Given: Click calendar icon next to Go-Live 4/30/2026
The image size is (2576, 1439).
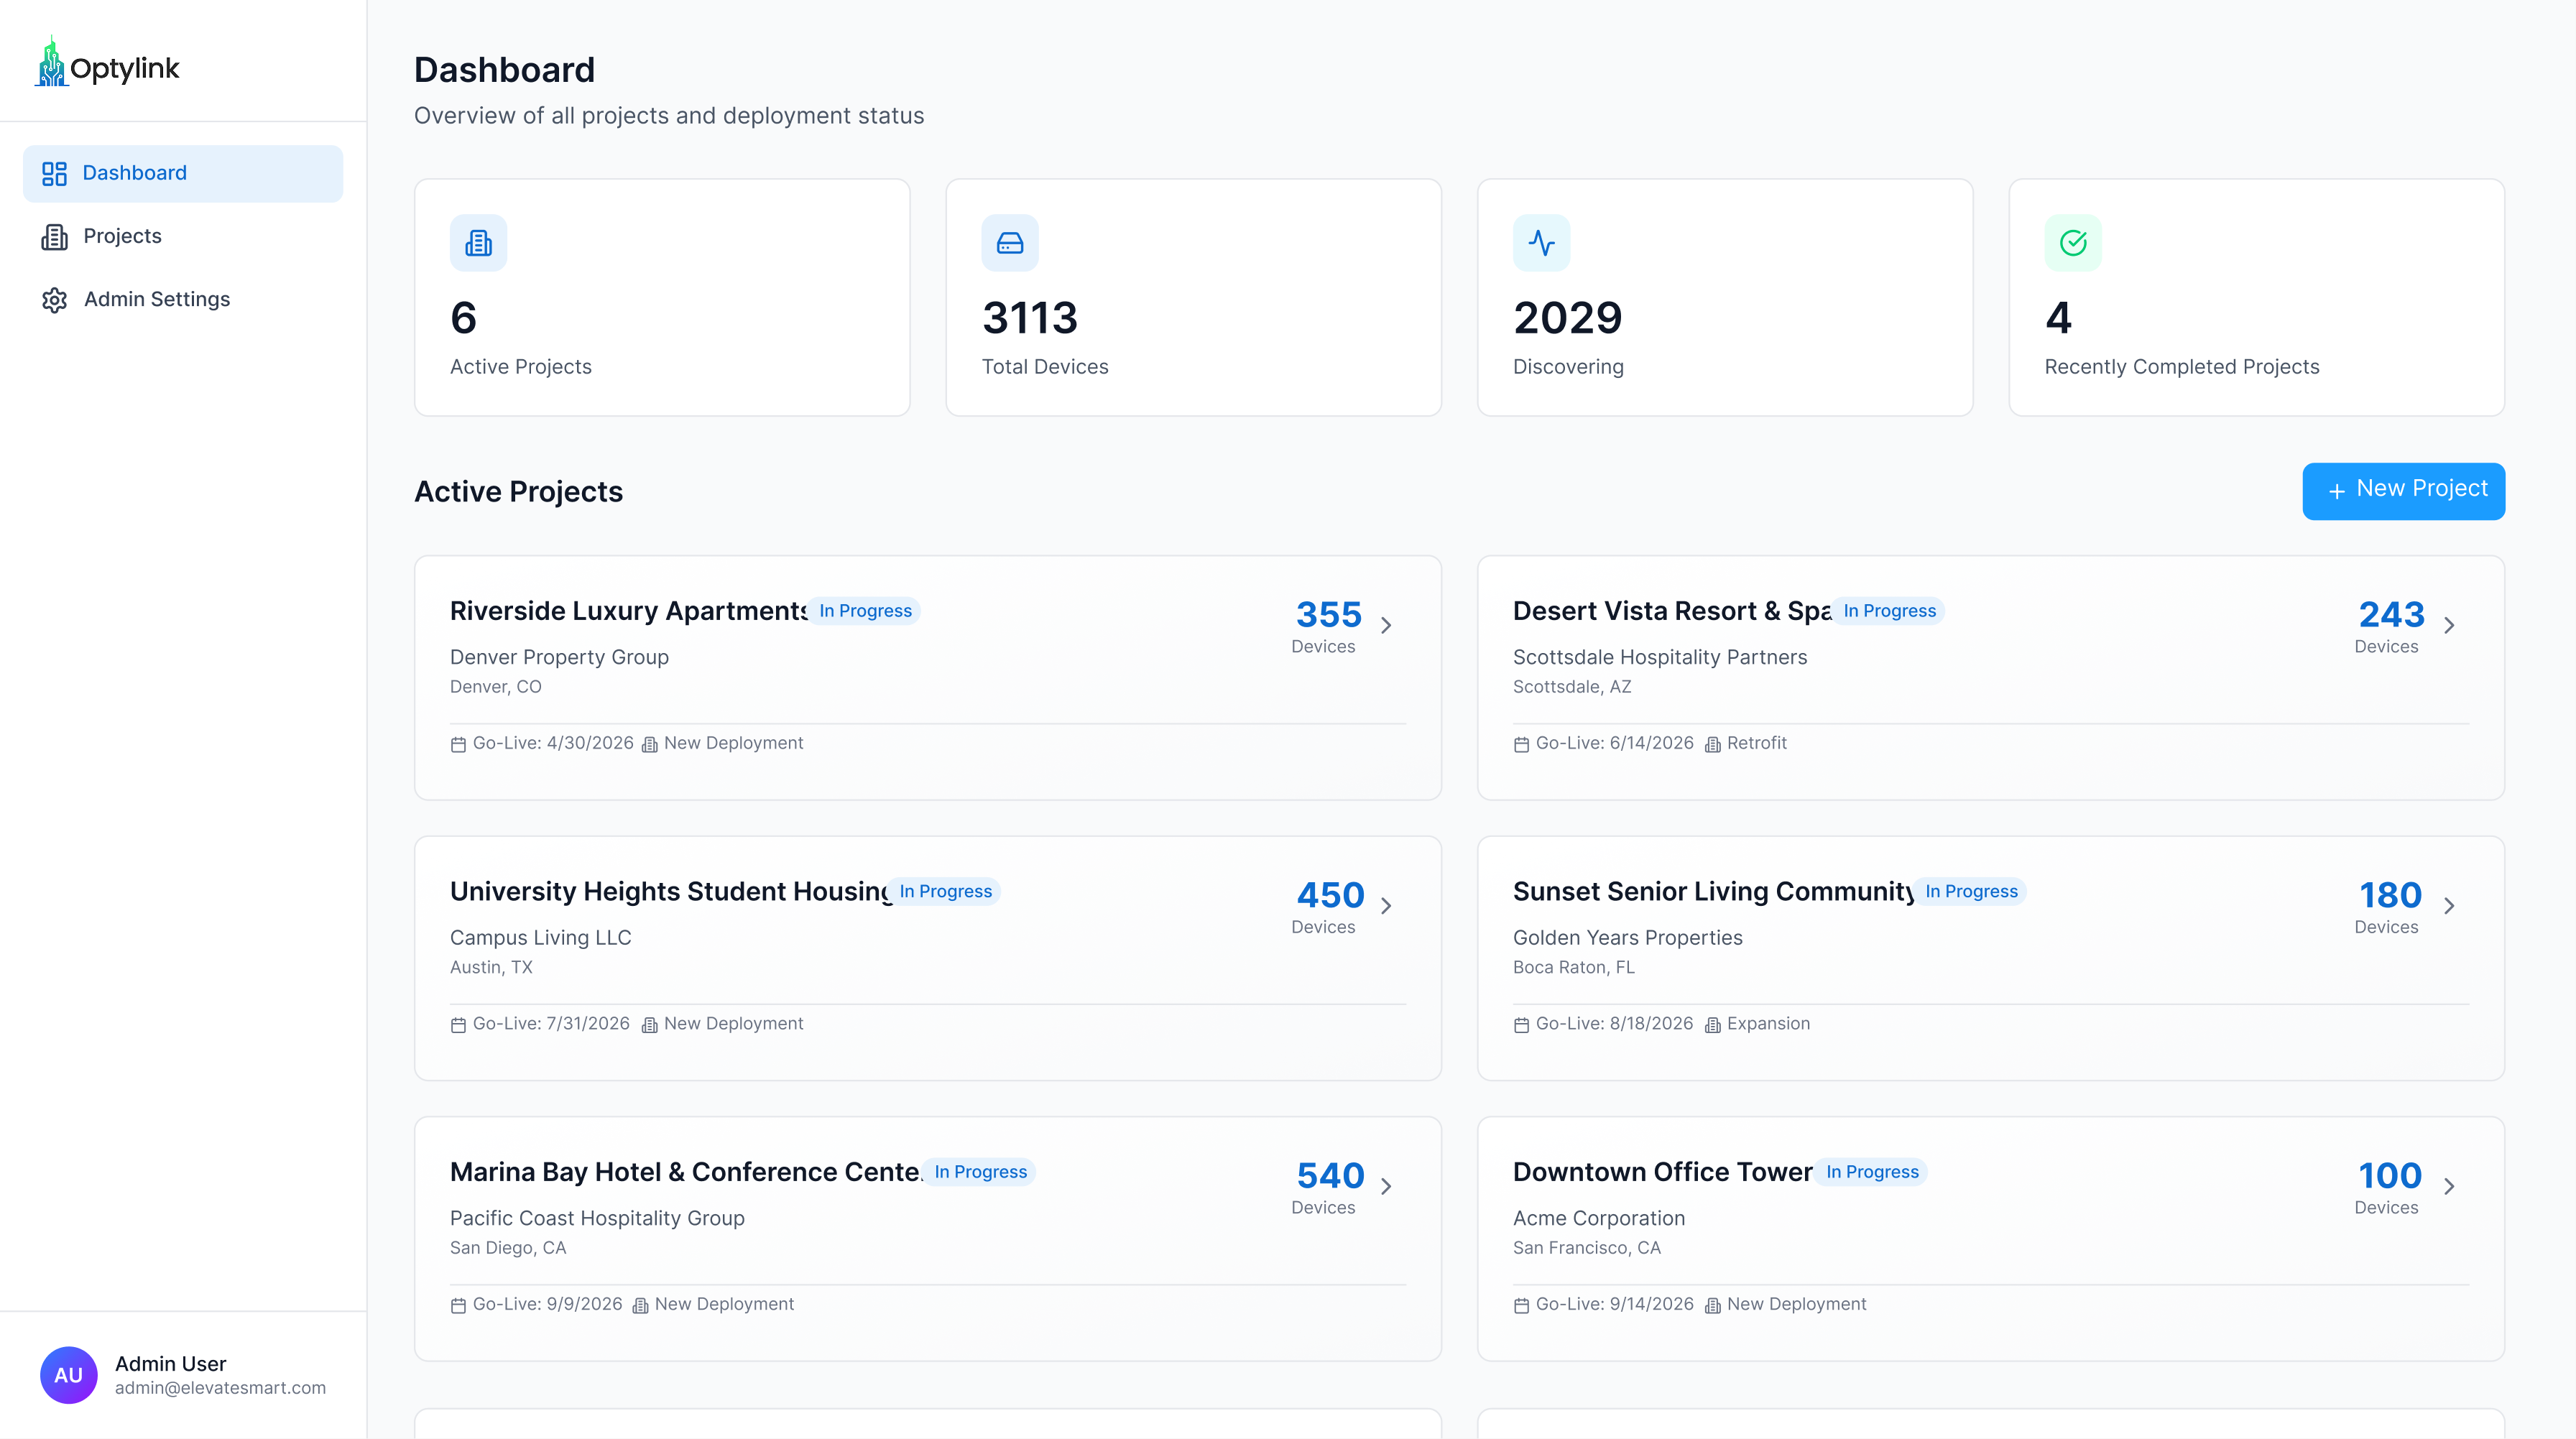Looking at the screenshot, I should [x=458, y=744].
